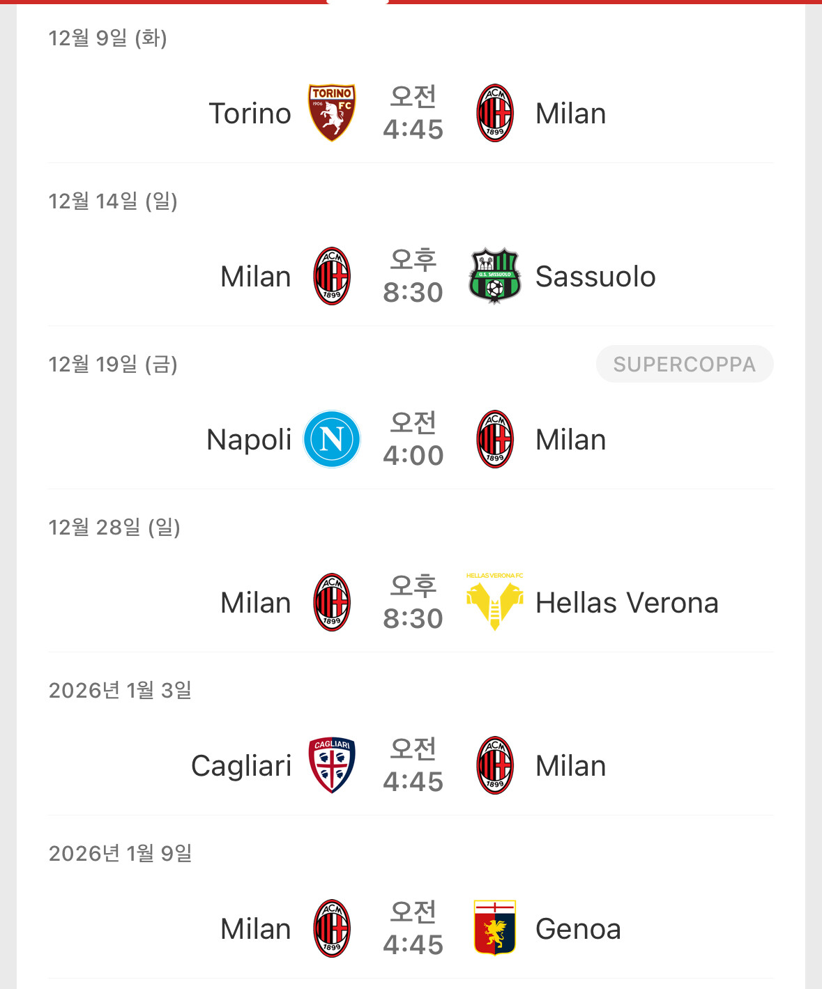The image size is (822, 989).
Task: Click the Sassuolo team name
Action: 595,277
